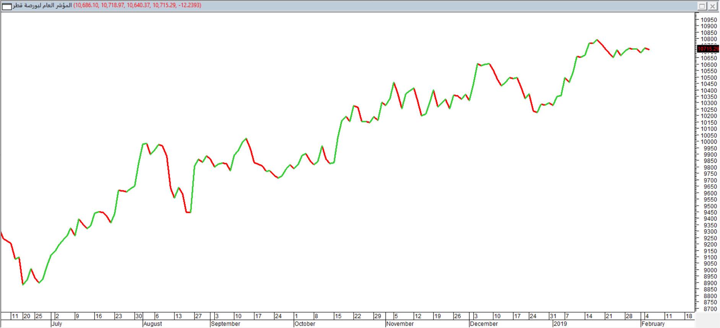Click the 2019 year label

pyautogui.click(x=560, y=324)
